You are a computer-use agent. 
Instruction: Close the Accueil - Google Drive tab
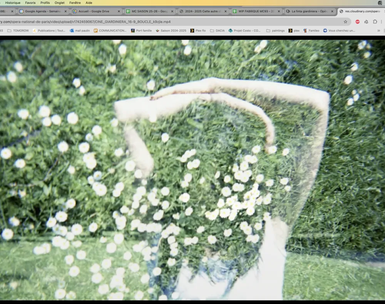tap(119, 12)
